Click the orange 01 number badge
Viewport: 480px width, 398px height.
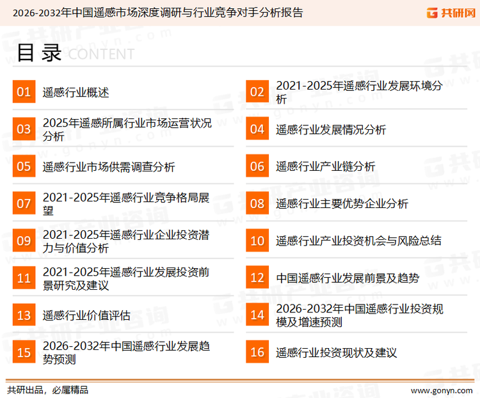[24, 92]
